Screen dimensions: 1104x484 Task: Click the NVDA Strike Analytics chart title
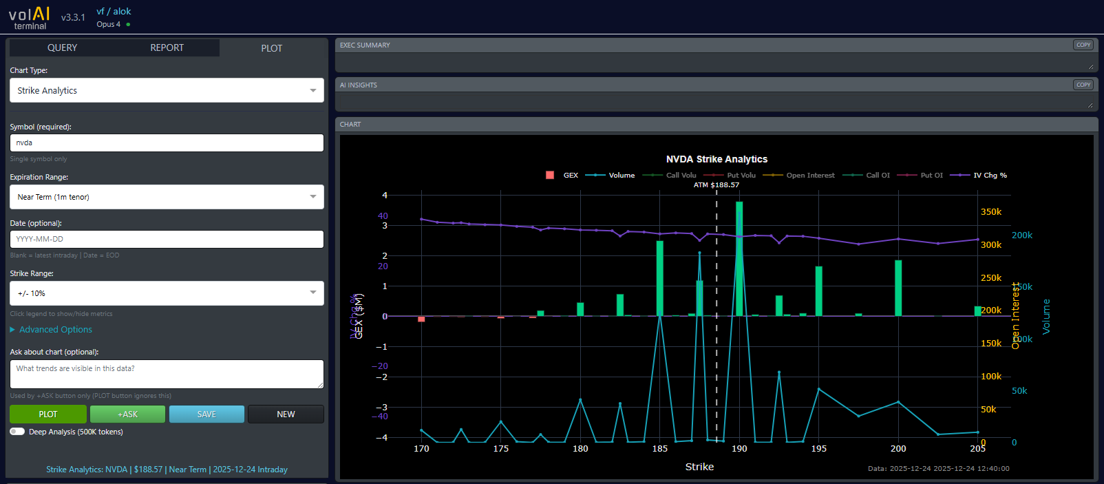(716, 159)
